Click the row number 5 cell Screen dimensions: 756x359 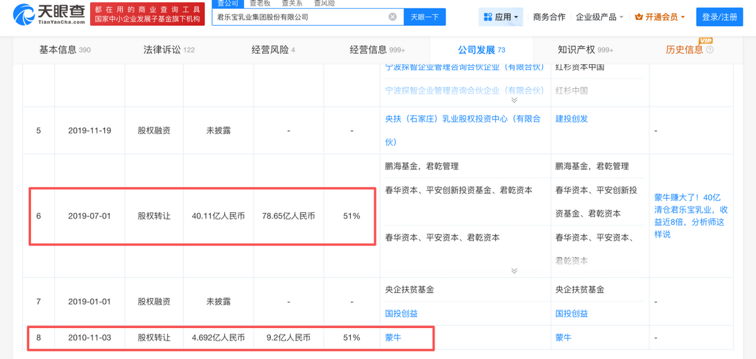pos(38,131)
